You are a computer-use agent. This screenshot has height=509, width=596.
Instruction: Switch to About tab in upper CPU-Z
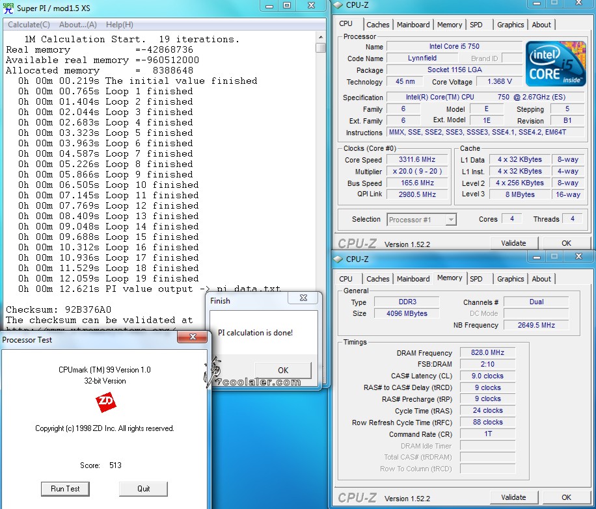click(541, 25)
